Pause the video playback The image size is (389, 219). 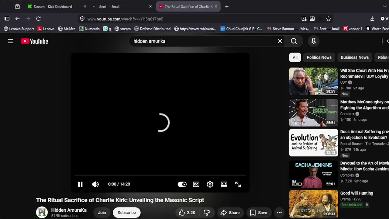(80, 184)
